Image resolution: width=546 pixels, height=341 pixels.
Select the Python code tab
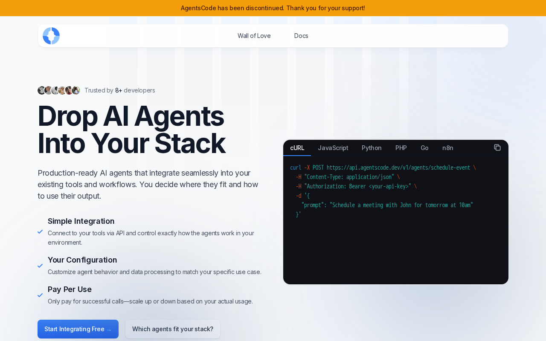point(372,148)
